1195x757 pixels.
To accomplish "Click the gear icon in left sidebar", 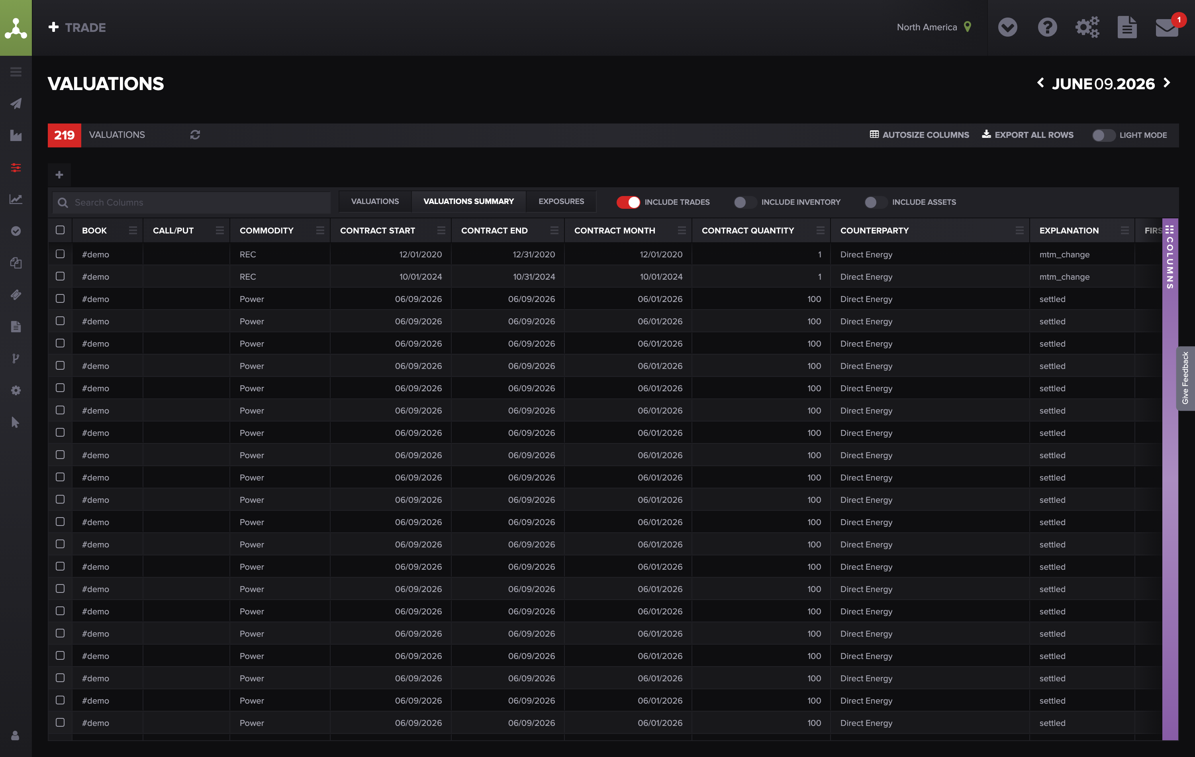I will (x=16, y=390).
